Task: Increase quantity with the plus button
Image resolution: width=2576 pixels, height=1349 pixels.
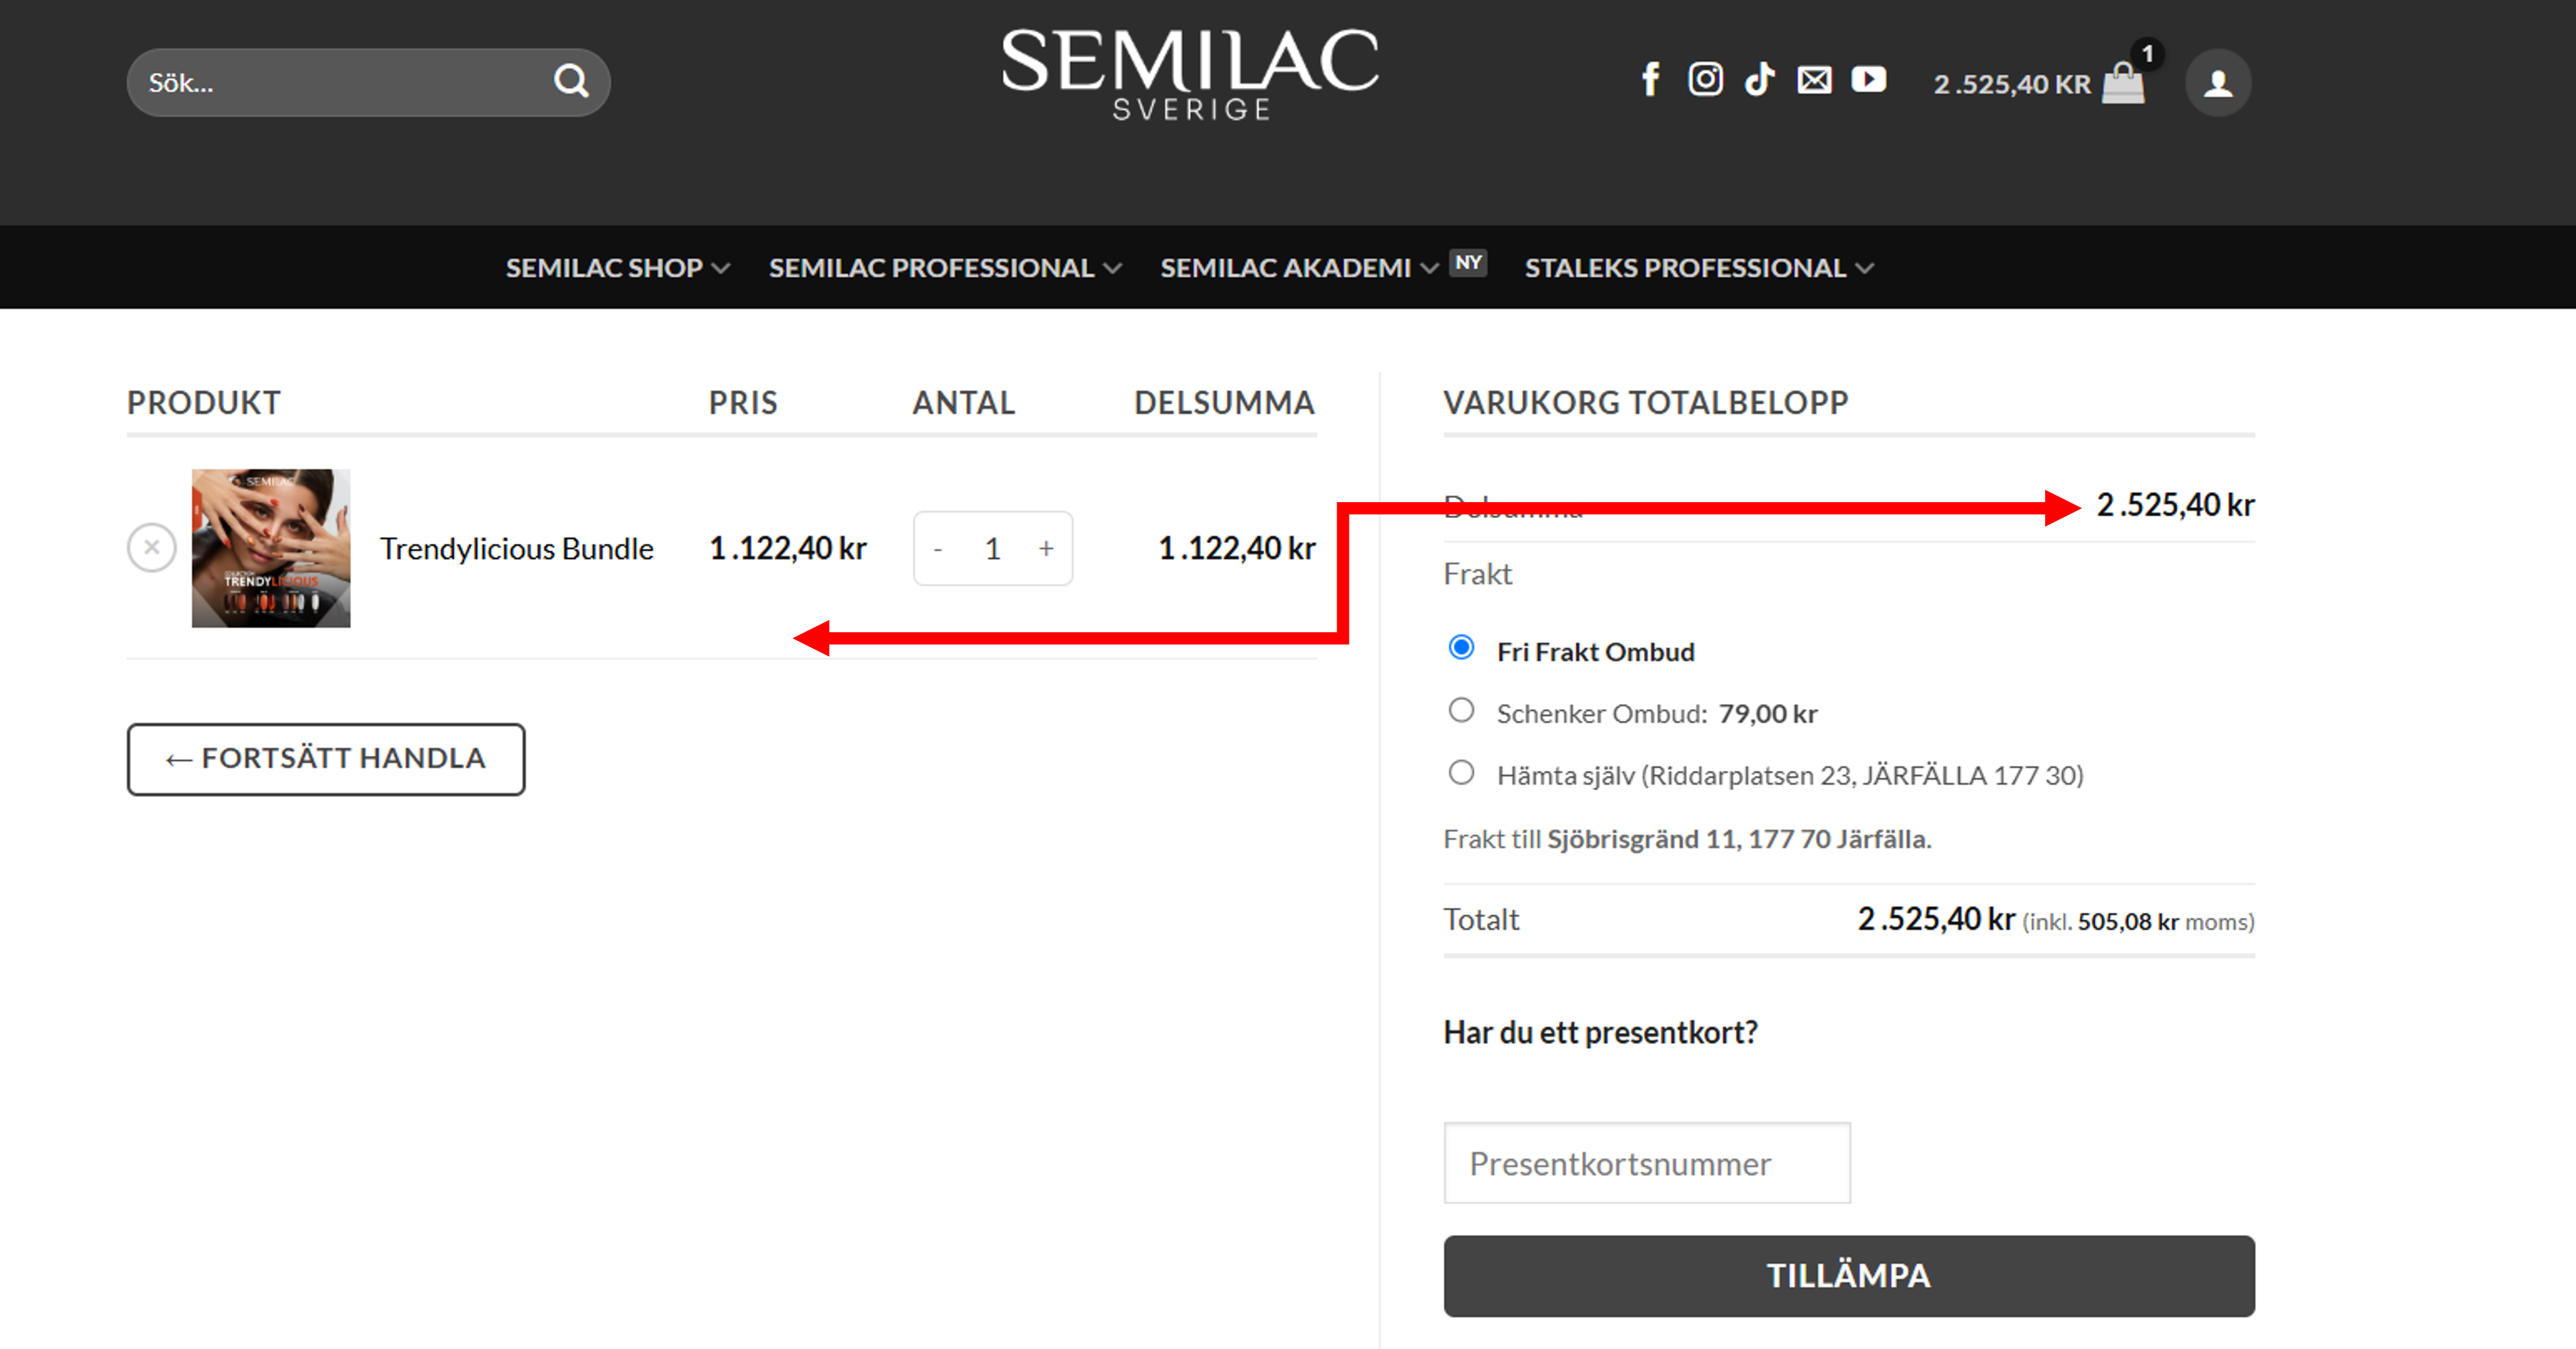Action: (1046, 549)
